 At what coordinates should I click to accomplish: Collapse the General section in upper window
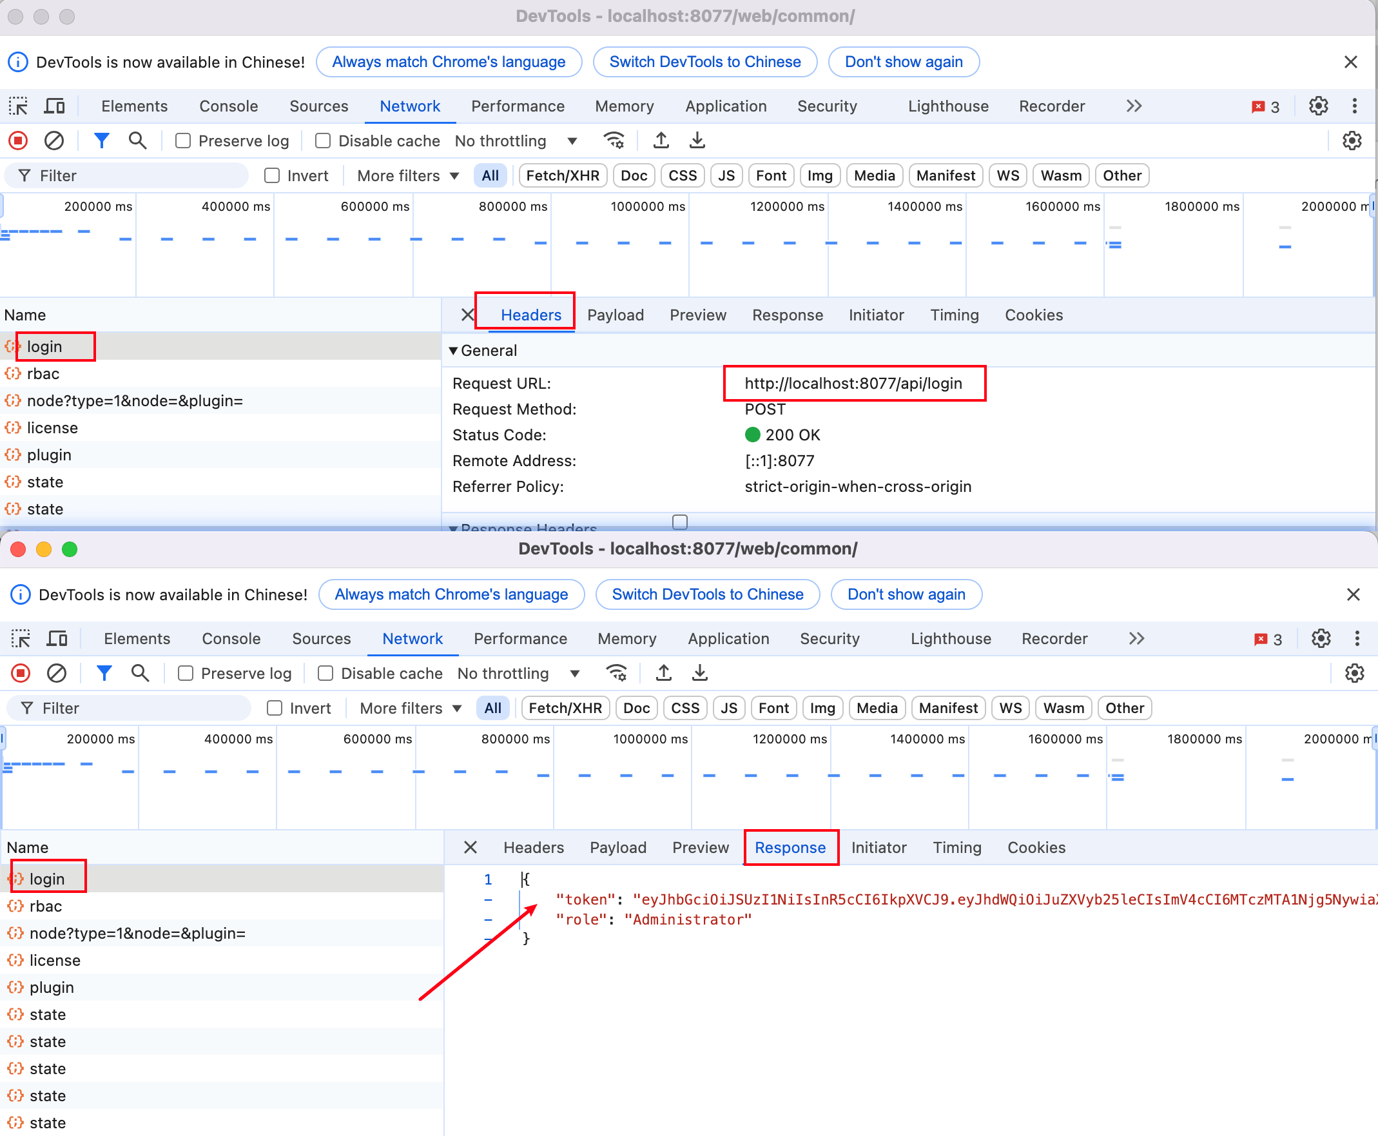tap(453, 351)
